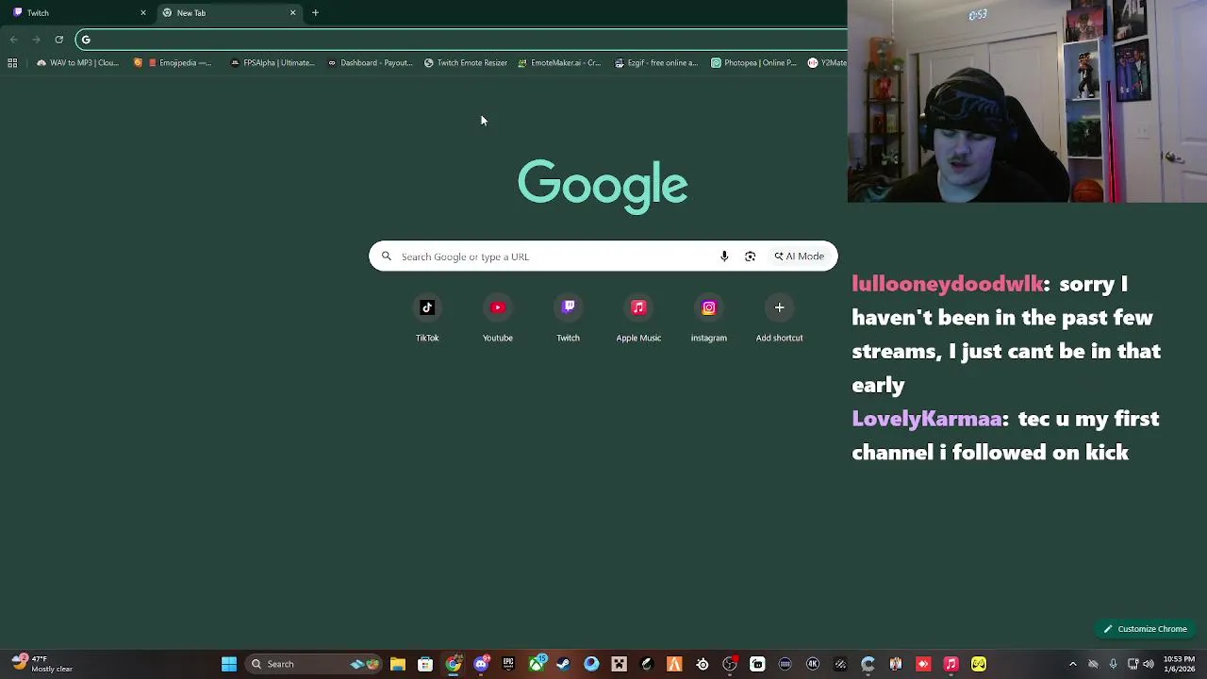
Task: Search by image with Google Lens icon
Action: click(750, 257)
